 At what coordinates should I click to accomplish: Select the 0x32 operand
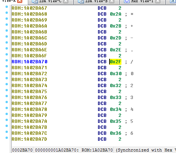coord(115,86)
